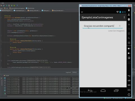The image size is (135, 101).
Task: Click the Event Log status bar item
Action: point(108,98)
